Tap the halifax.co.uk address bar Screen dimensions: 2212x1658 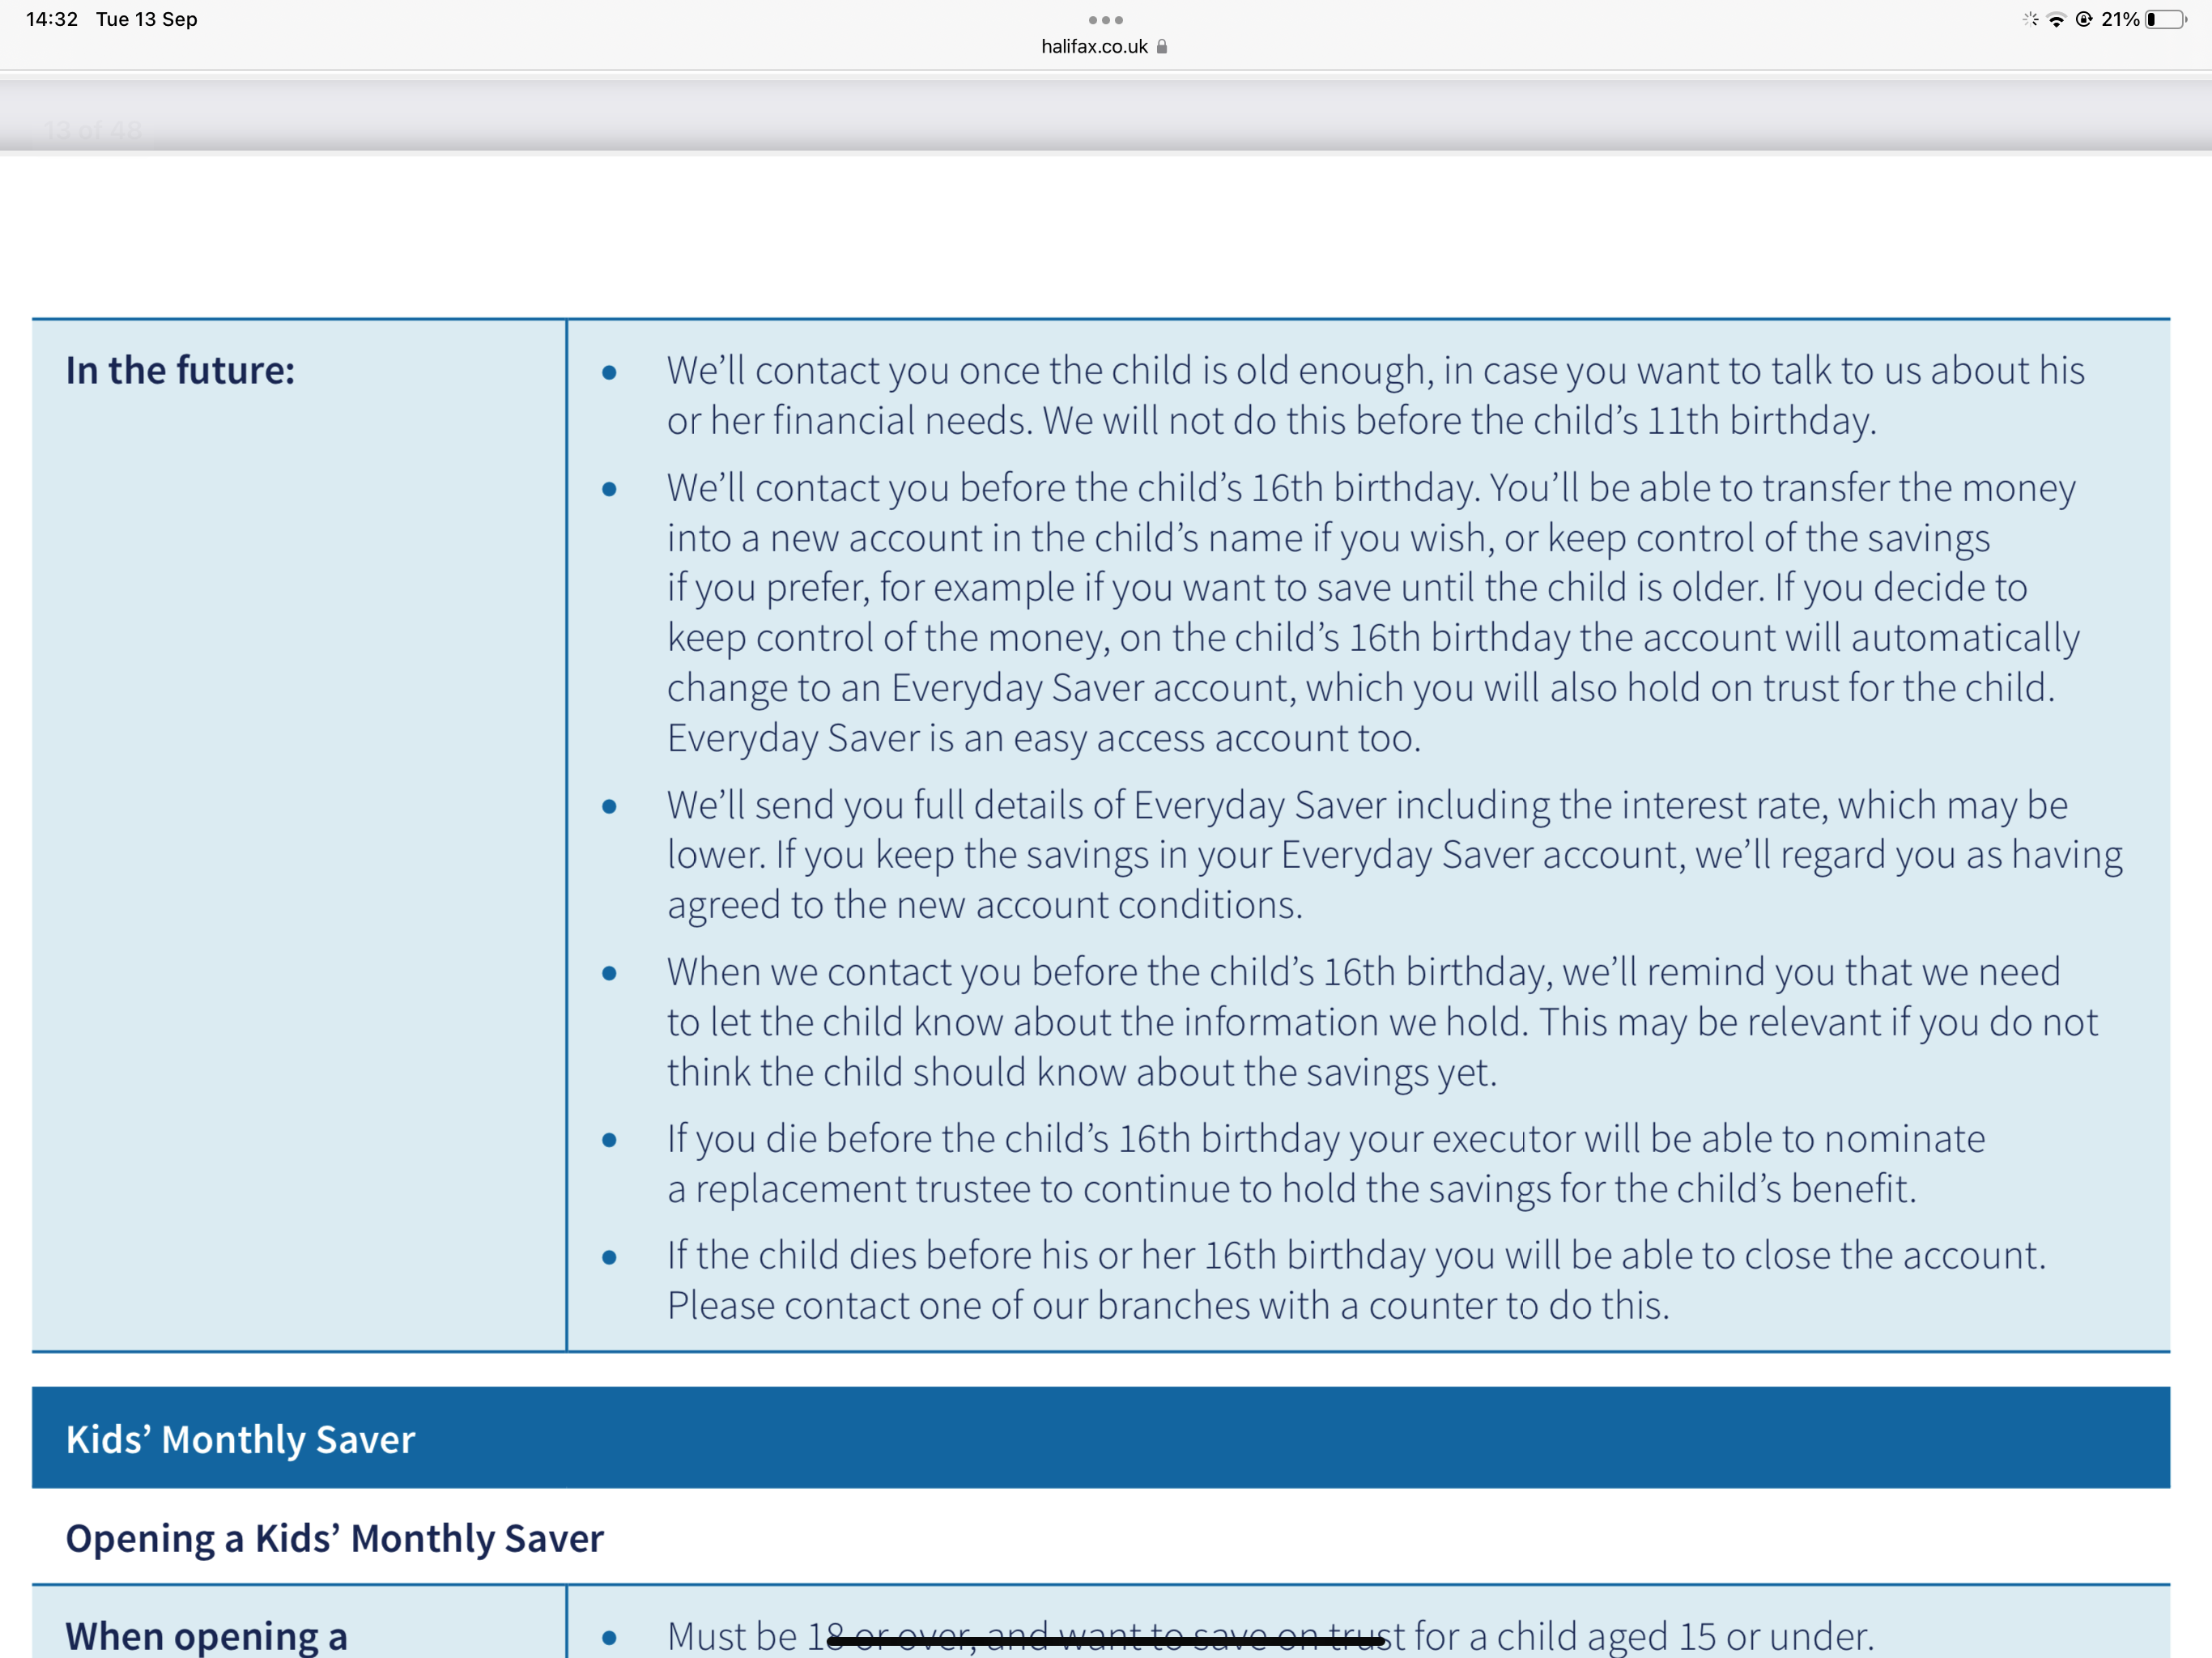1095,46
